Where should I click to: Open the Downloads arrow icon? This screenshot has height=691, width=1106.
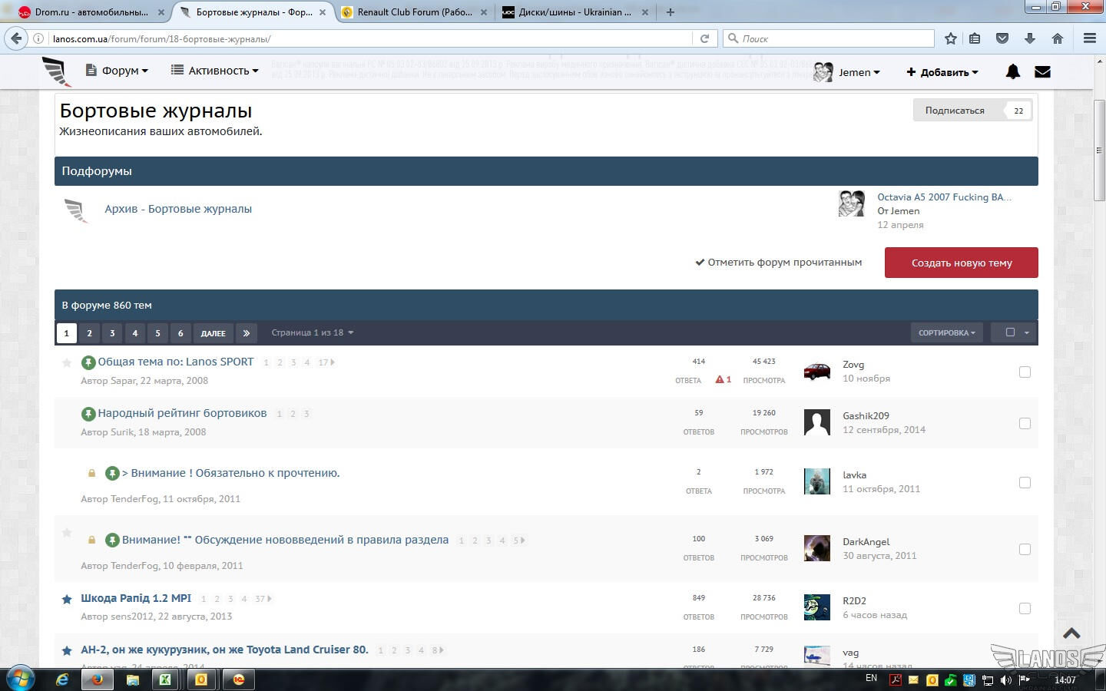tap(1030, 38)
